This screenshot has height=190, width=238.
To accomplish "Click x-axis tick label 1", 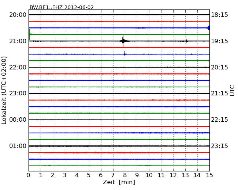I will tap(41, 175).
